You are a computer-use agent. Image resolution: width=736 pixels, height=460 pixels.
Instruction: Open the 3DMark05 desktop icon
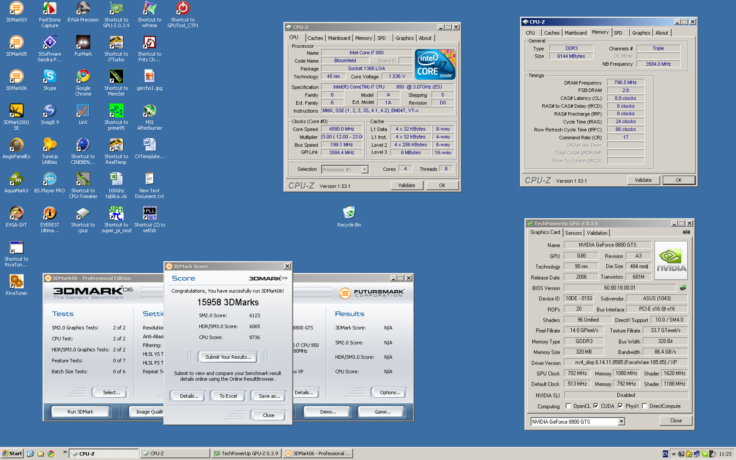16,46
